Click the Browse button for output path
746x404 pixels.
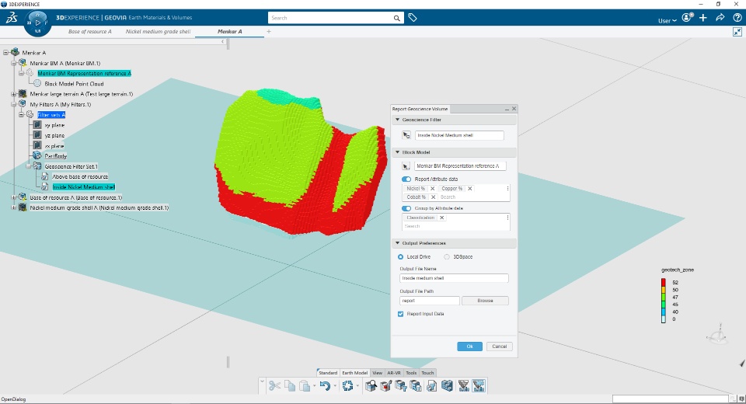click(485, 301)
